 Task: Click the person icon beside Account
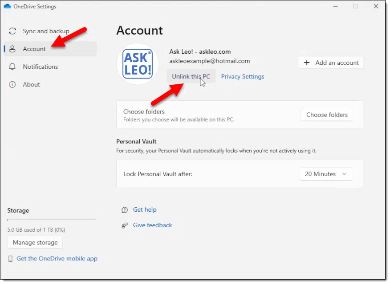(12, 49)
